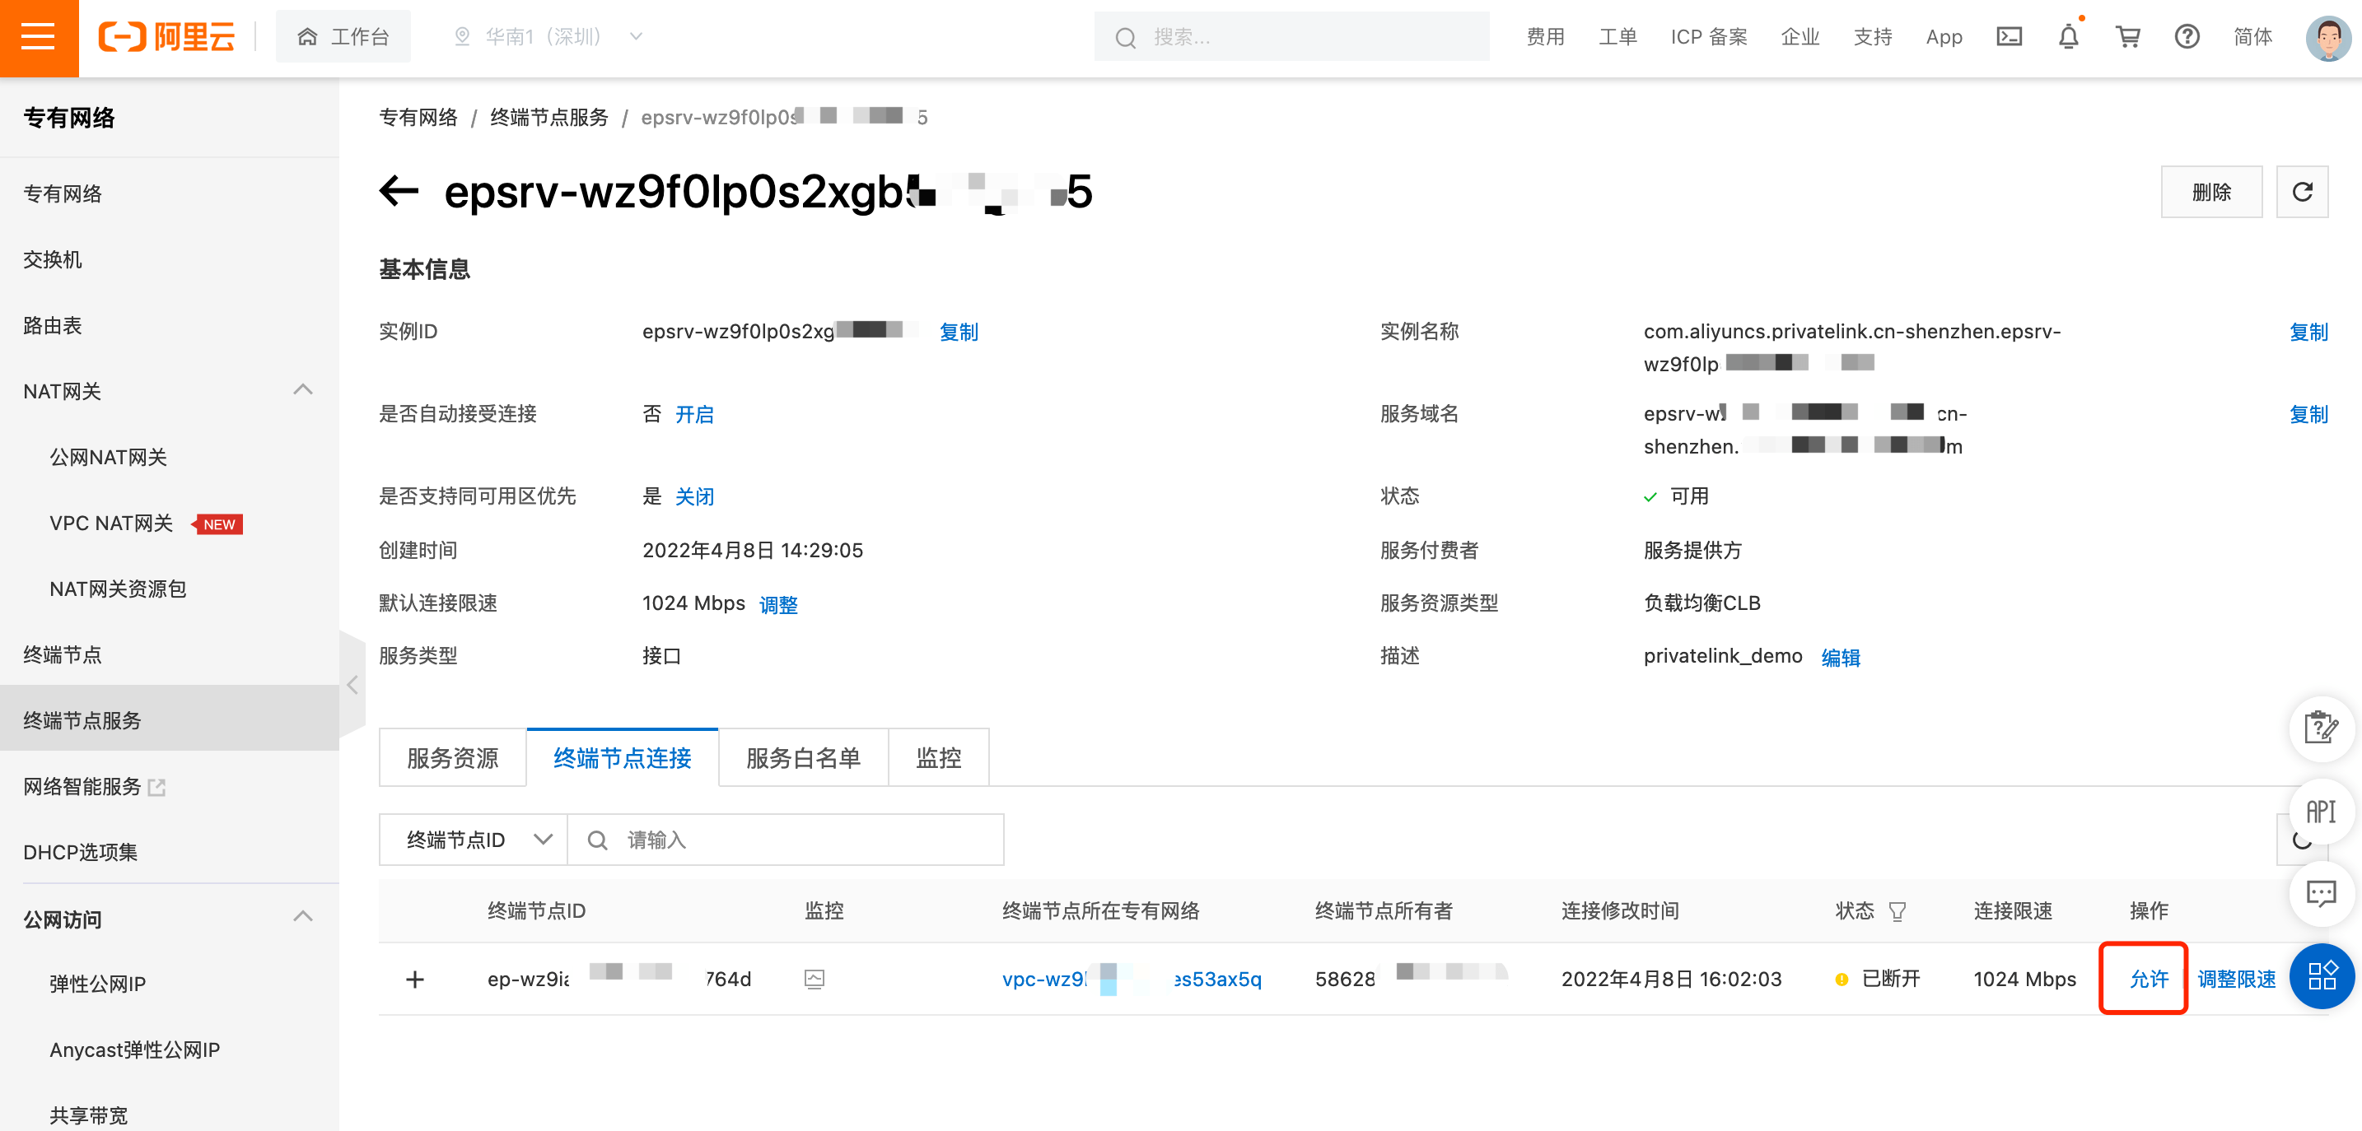Open the 终端节点ID search filter dropdown
This screenshot has height=1131, width=2362.
(472, 839)
